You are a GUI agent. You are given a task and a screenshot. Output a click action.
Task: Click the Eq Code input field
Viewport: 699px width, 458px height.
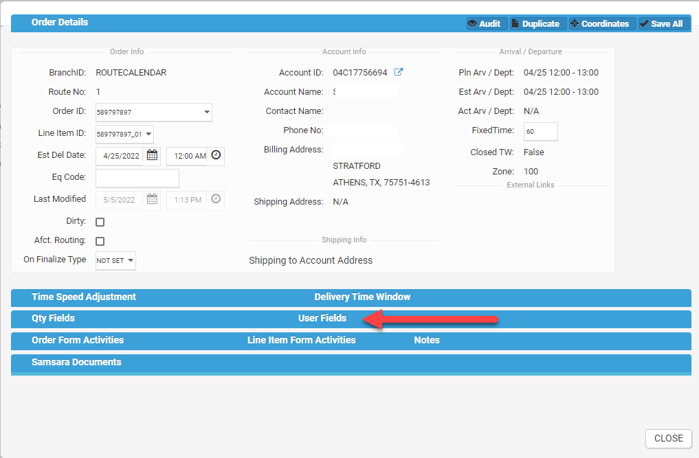[137, 178]
